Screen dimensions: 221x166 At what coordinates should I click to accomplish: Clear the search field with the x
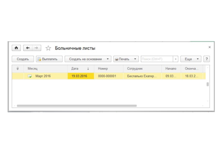point(176,59)
